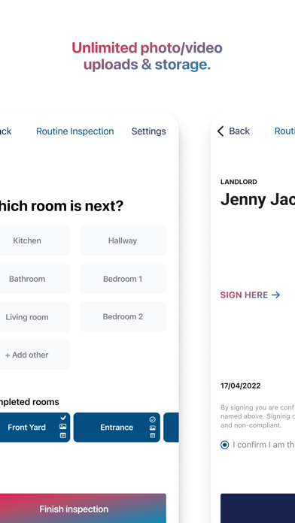Click the LANDLORD label

coord(239,182)
